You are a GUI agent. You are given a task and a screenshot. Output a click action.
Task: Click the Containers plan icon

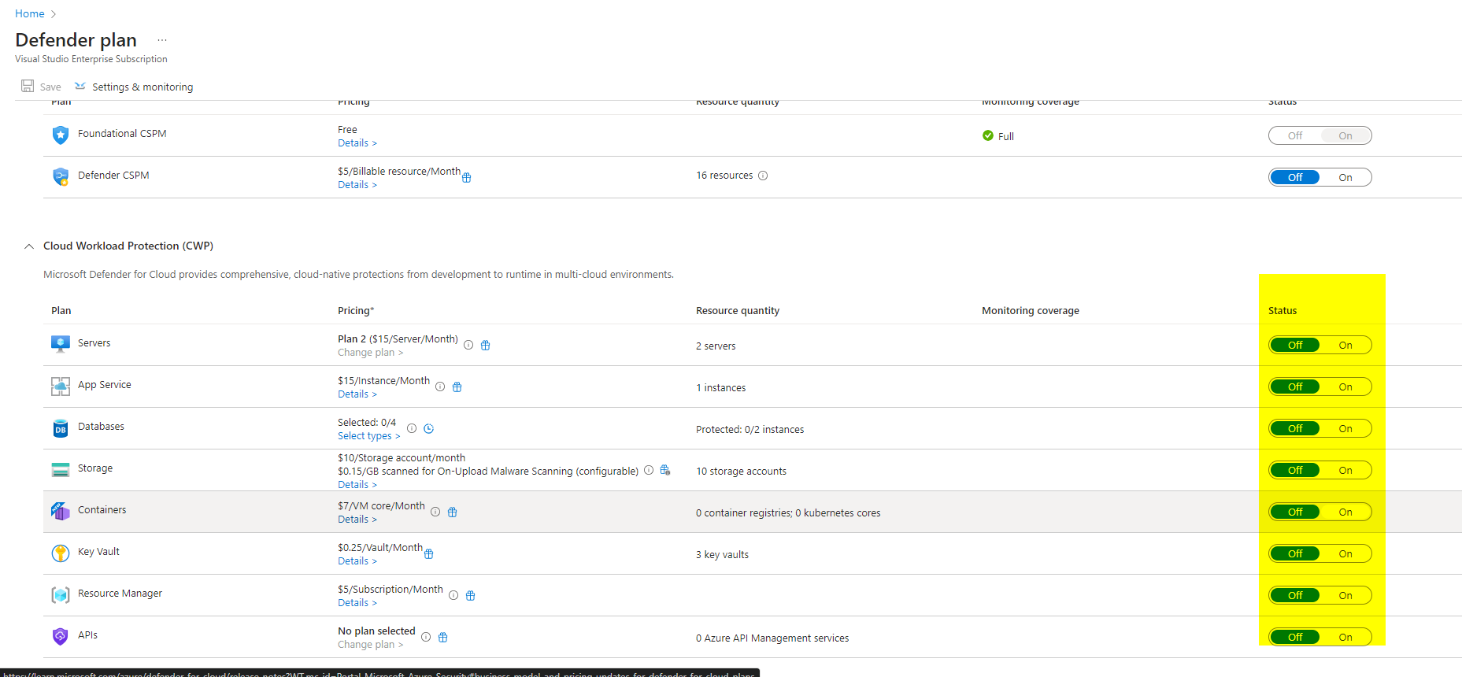(61, 511)
